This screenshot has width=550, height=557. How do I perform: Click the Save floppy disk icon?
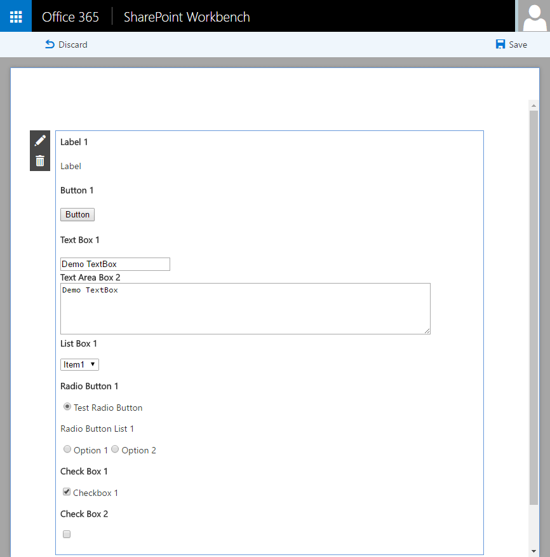[500, 45]
